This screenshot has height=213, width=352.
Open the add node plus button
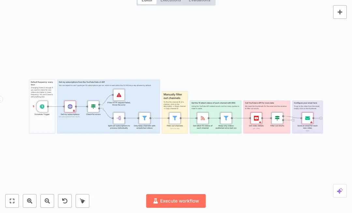click(x=340, y=12)
